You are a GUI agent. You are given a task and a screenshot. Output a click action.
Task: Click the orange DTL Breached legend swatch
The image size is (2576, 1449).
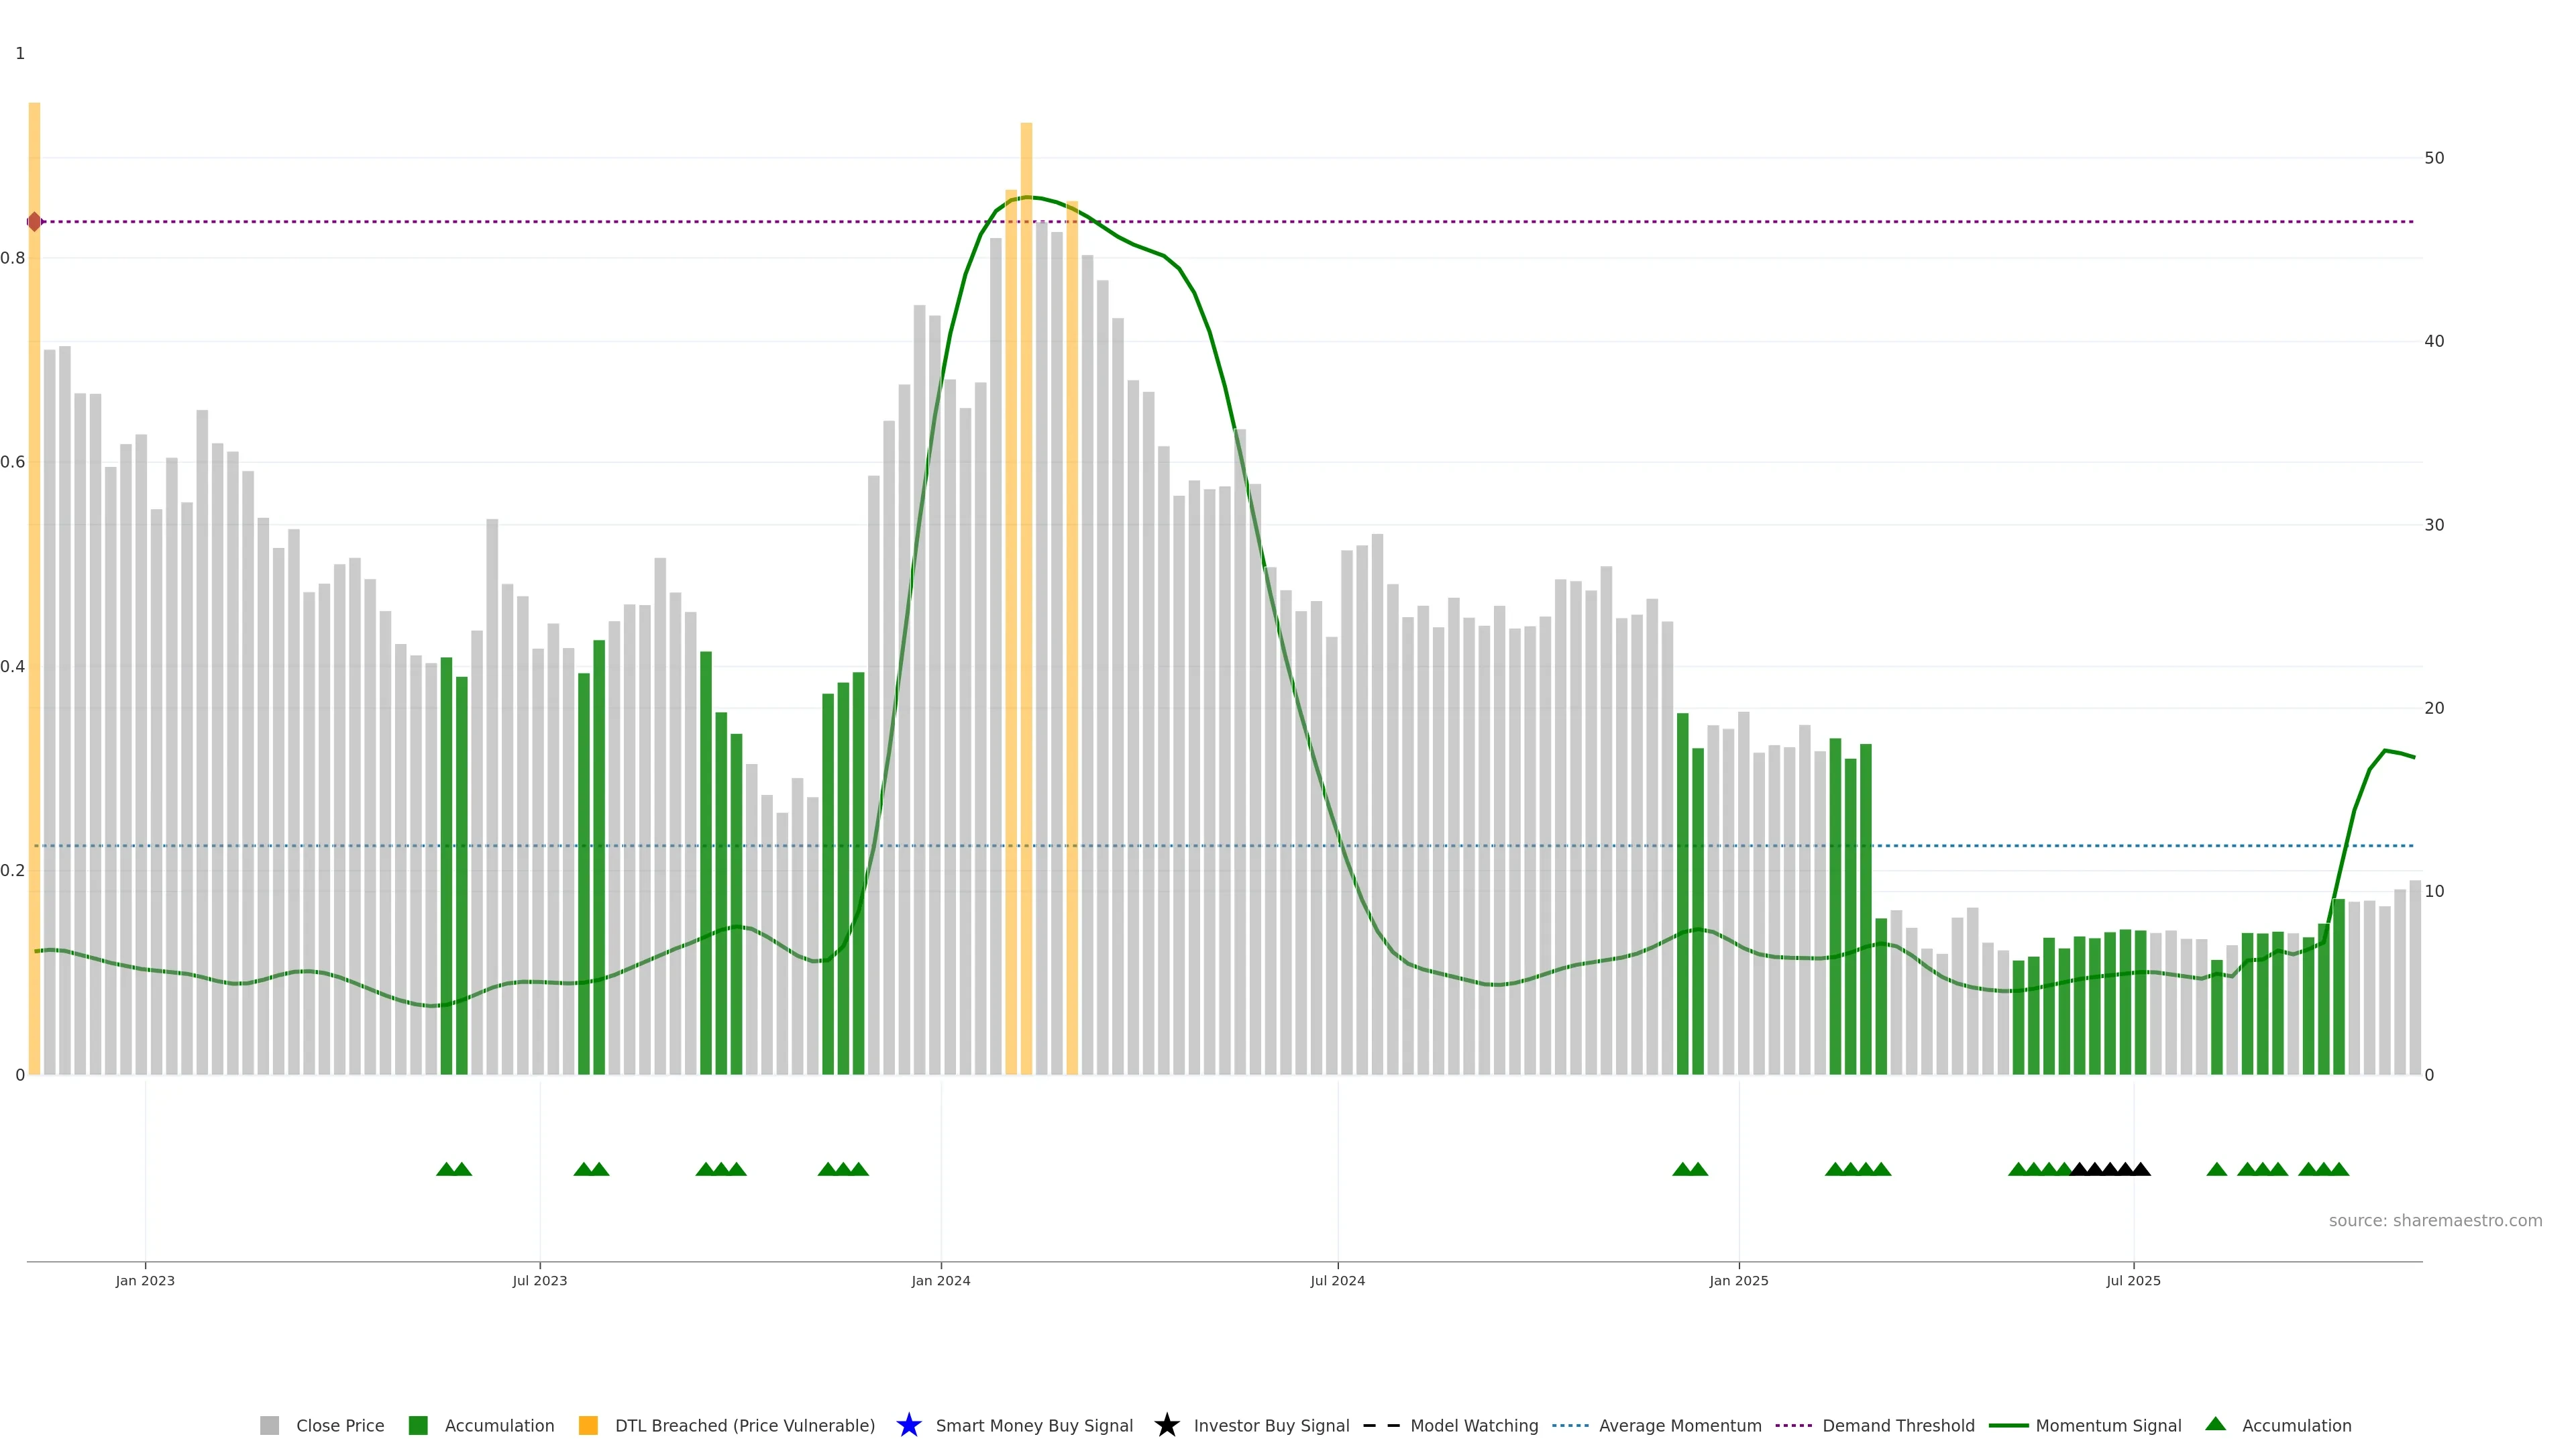click(588, 1426)
